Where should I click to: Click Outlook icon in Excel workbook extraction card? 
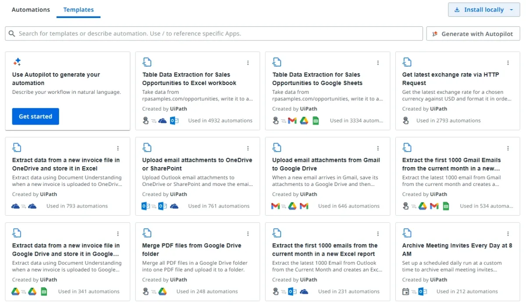174,121
